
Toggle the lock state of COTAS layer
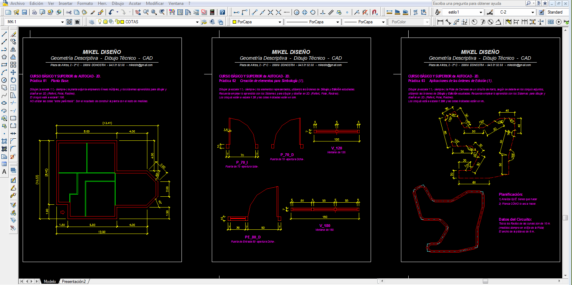[x=117, y=22]
